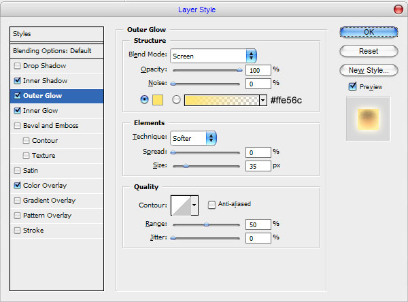Click the Size slider handle
The width and height of the screenshot is (408, 302).
pyautogui.click(x=186, y=166)
